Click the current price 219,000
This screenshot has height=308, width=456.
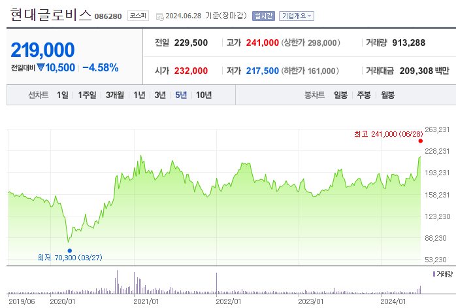pos(42,50)
